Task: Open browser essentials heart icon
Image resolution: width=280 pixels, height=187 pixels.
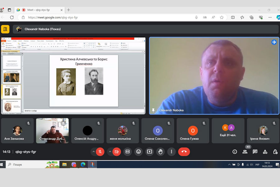Action: click(261, 17)
